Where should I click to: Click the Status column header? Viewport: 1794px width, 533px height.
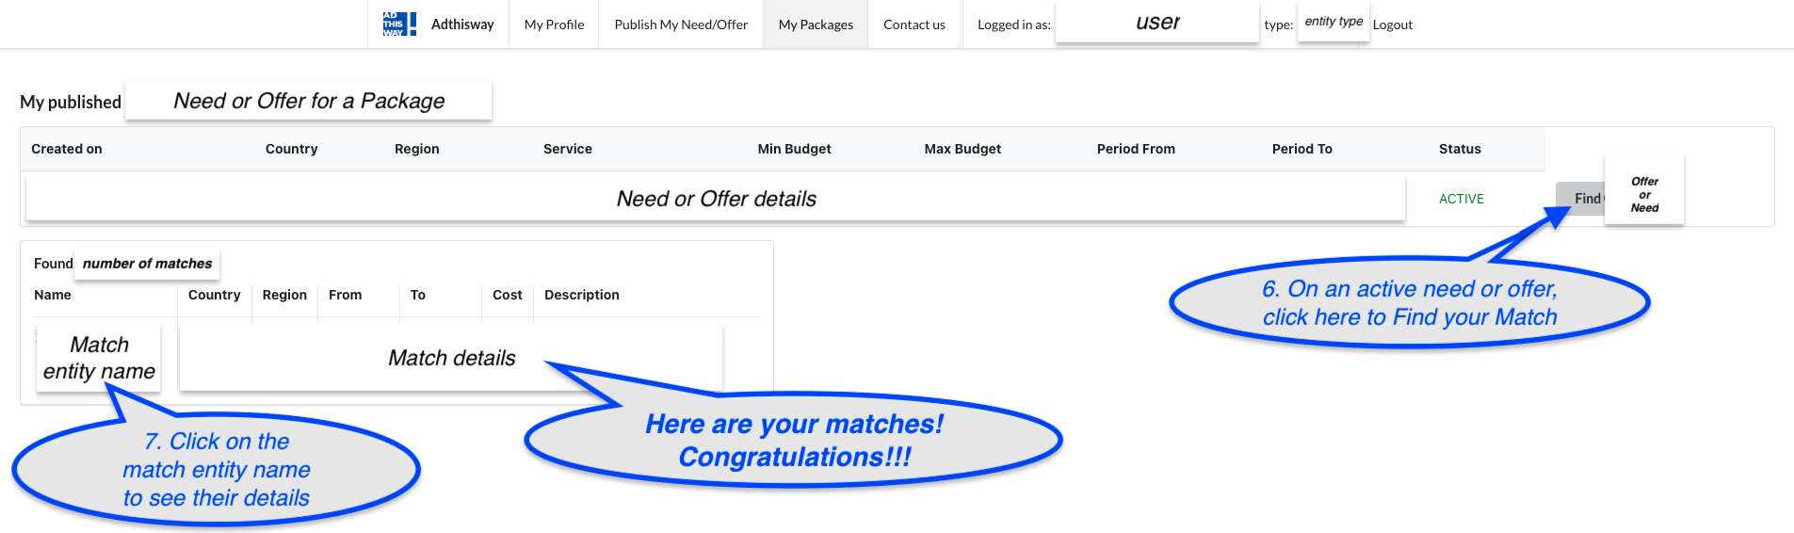click(1460, 149)
